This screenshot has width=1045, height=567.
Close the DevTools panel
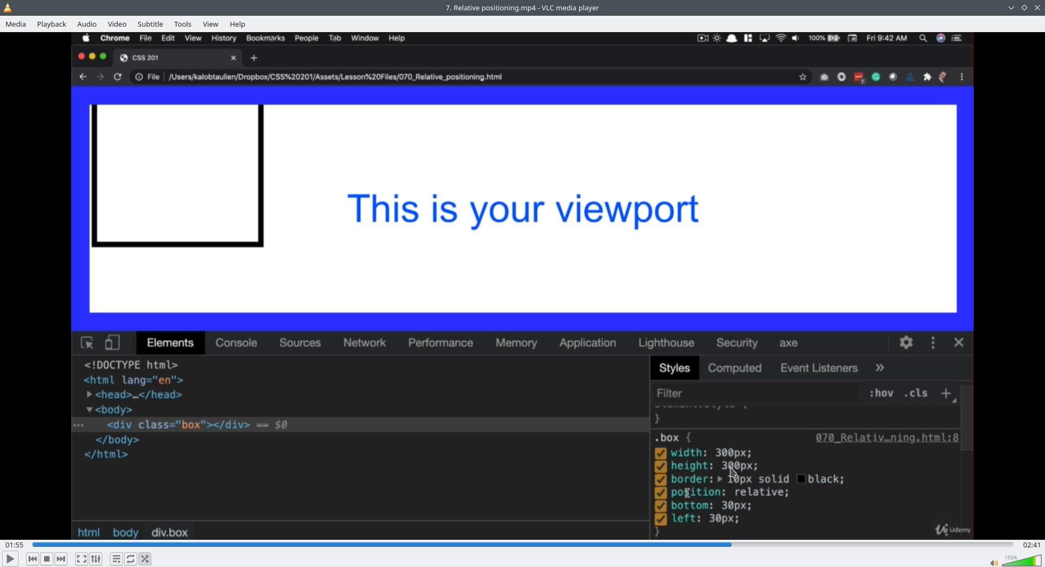click(959, 342)
